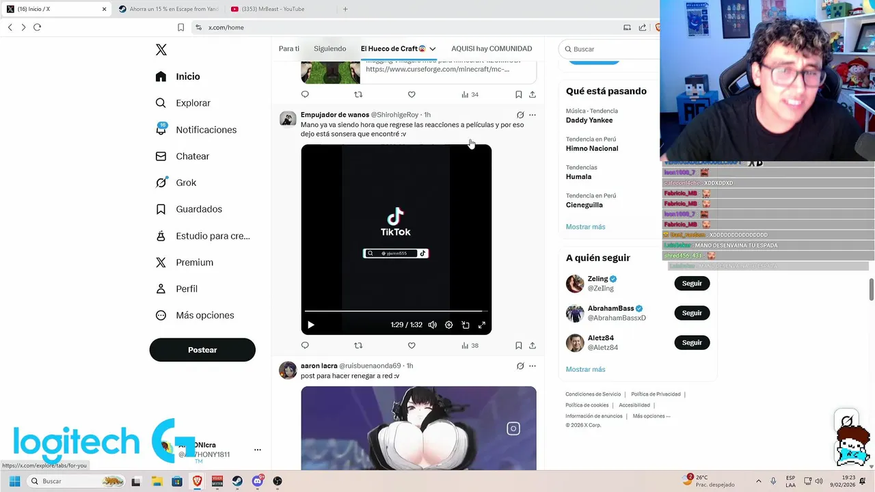Bookmark the post with 34 views
This screenshot has width=875, height=492.
click(x=519, y=94)
